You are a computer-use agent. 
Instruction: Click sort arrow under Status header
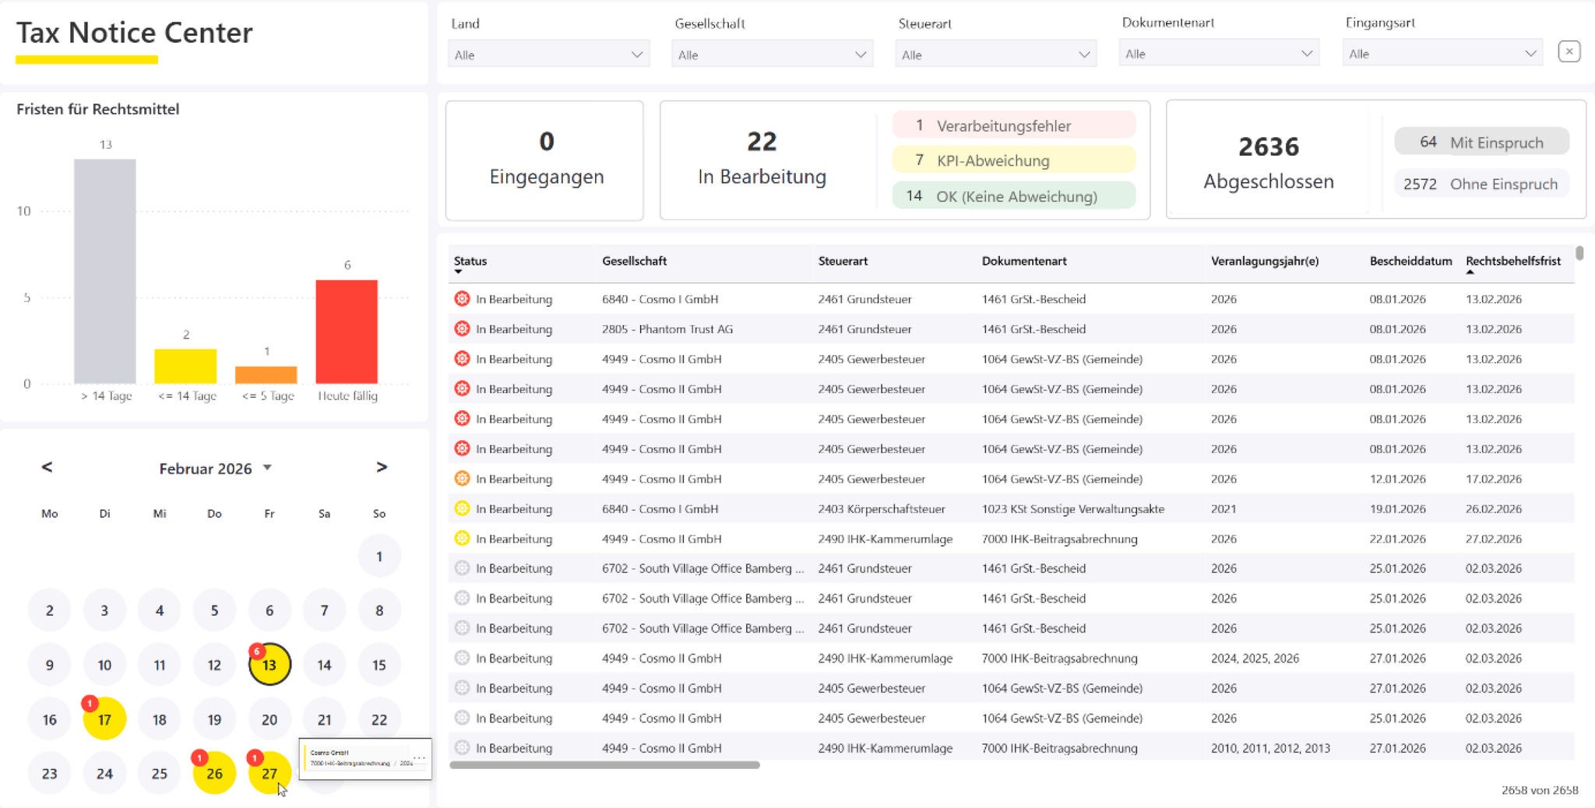(459, 272)
